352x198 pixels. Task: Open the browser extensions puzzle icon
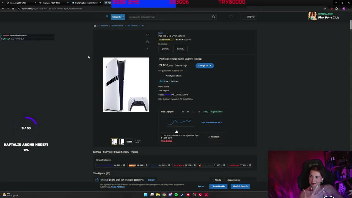[x=336, y=9]
